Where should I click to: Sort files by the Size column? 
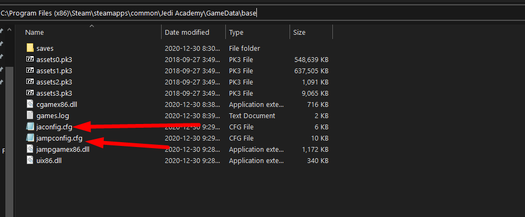point(299,33)
